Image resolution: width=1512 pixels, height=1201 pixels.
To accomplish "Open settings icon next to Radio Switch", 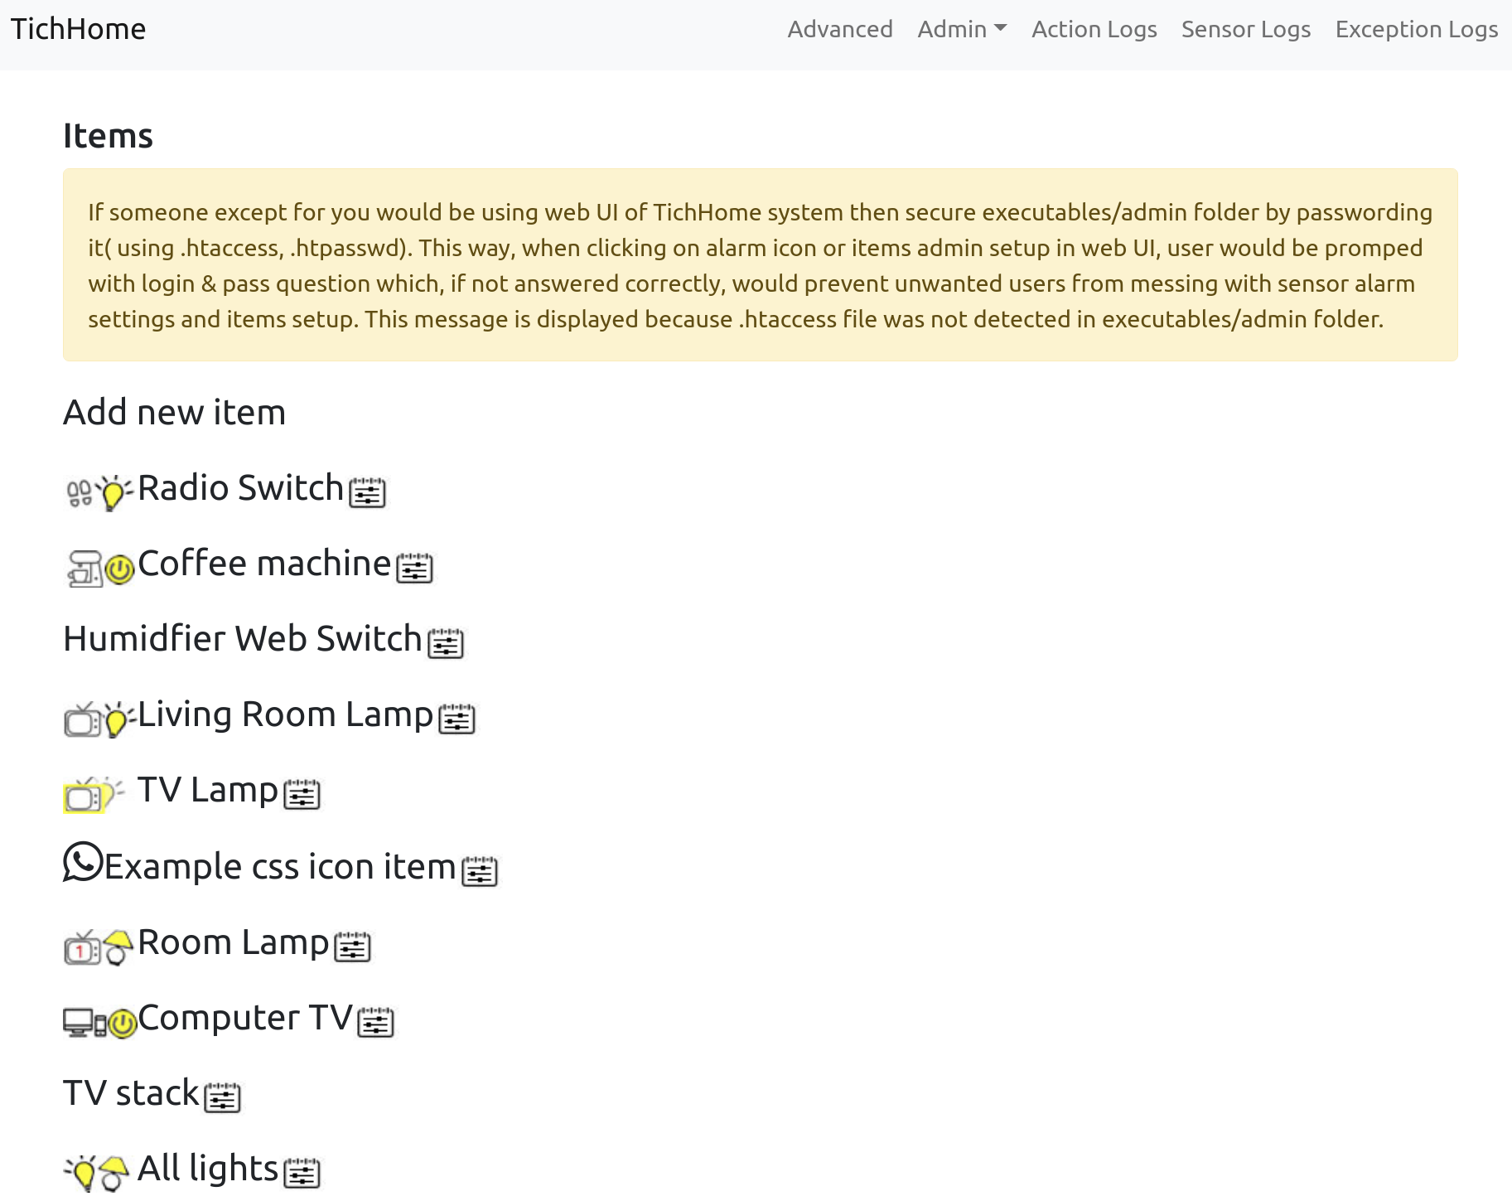I will tap(367, 492).
